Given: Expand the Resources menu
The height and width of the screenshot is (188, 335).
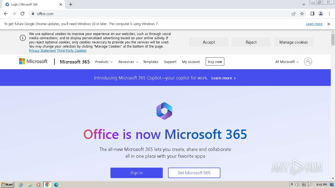Looking at the screenshot, I should [128, 62].
